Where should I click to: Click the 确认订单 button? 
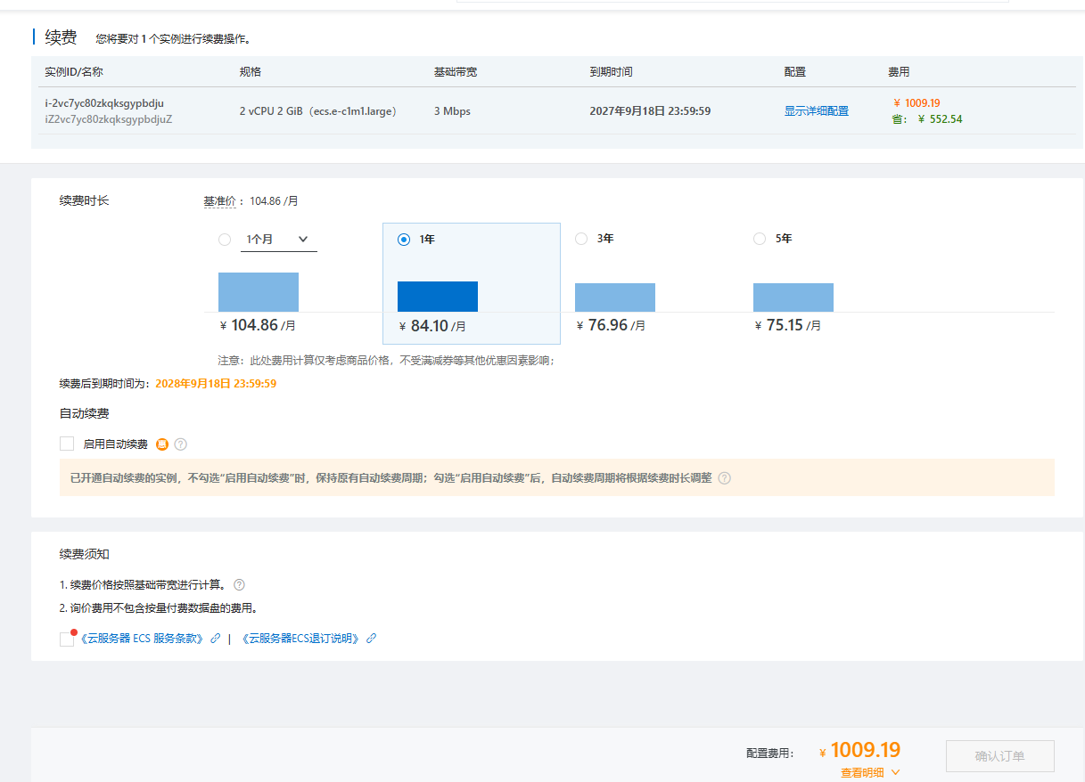coord(1000,756)
